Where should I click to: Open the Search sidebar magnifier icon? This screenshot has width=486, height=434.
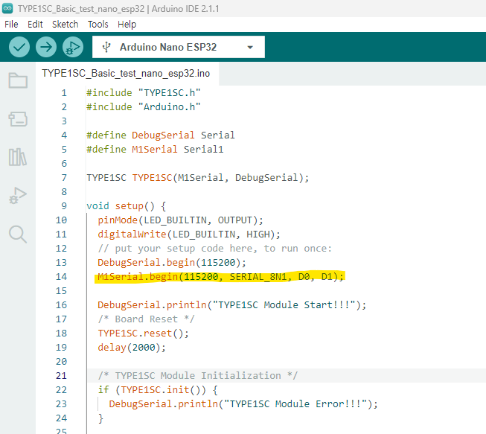click(18, 234)
